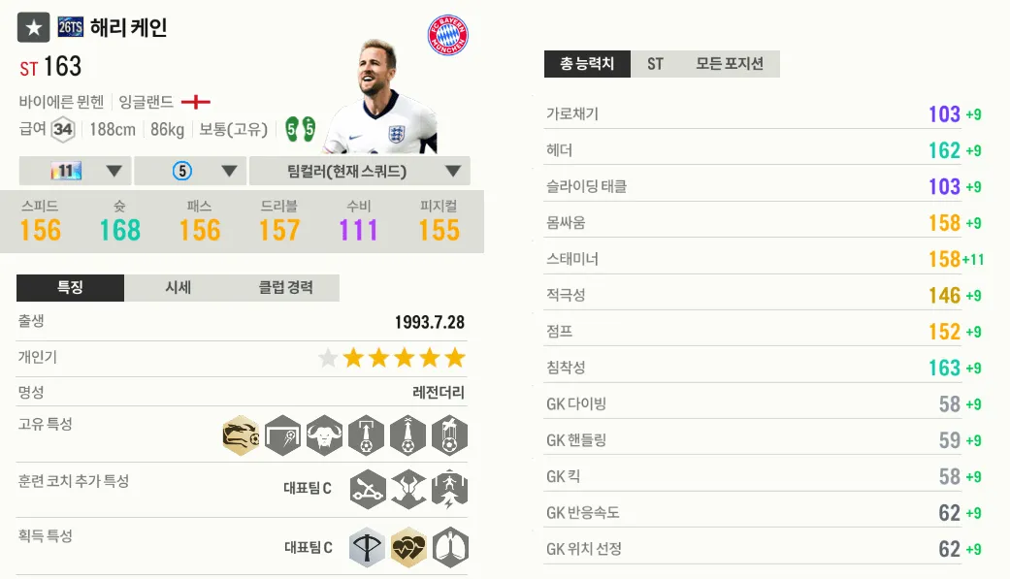Switch to the 시세 tab
1010x579 pixels.
tap(178, 287)
